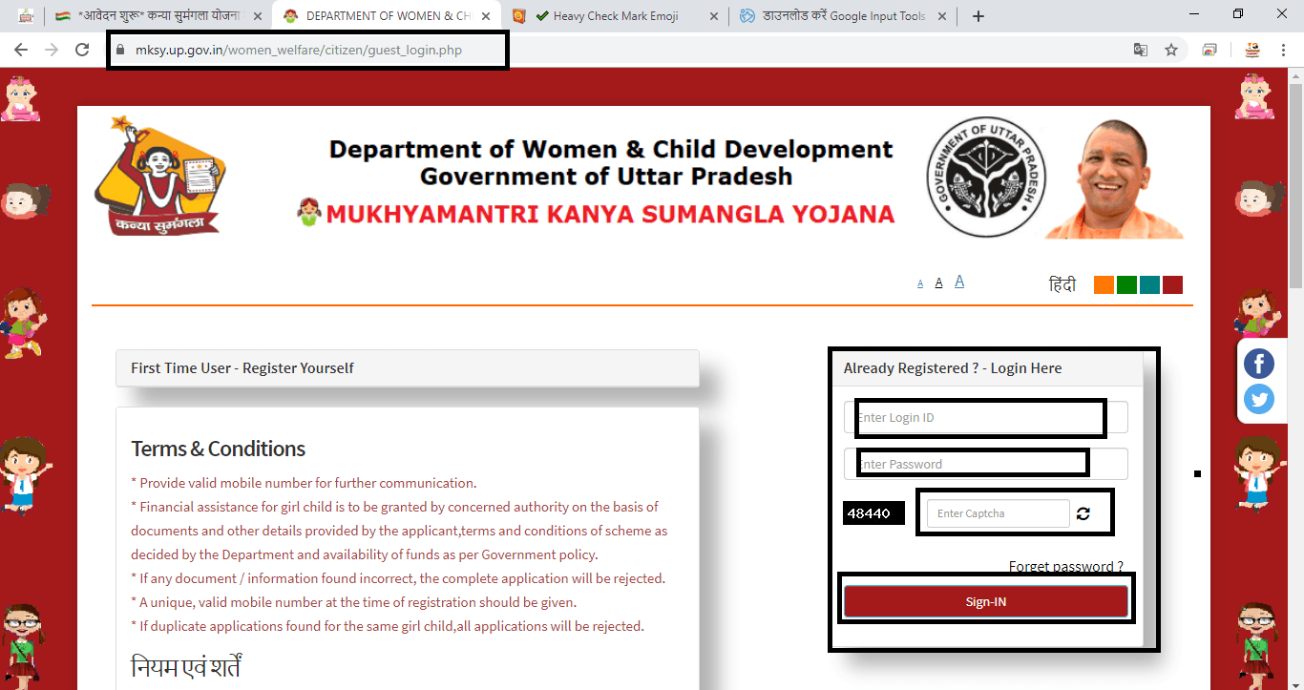
Task: Choose the dark red theme color swatch
Action: click(1172, 284)
